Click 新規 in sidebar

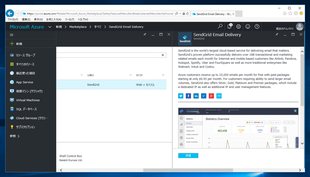tap(19, 44)
